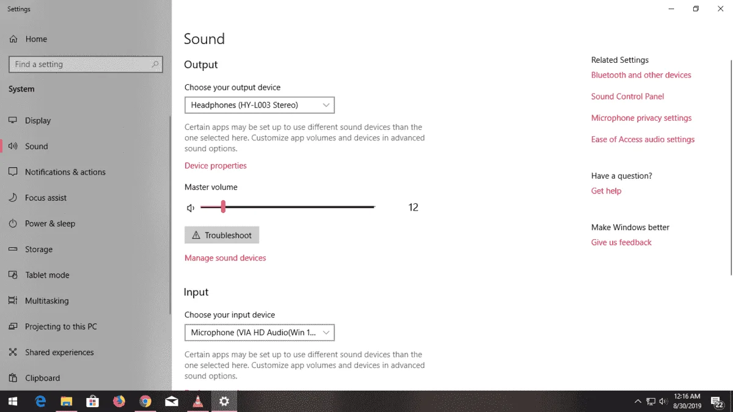Click Give us feedback link
This screenshot has height=412, width=733.
(x=621, y=242)
